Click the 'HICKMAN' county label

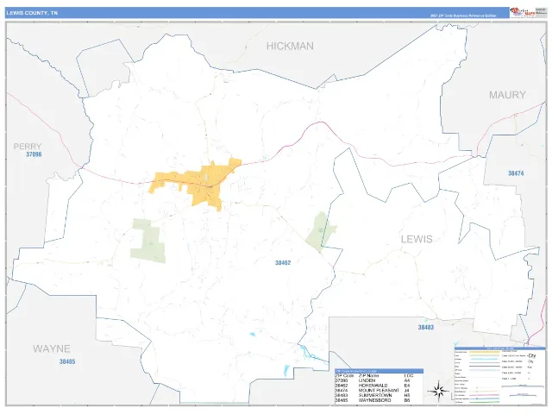point(290,46)
